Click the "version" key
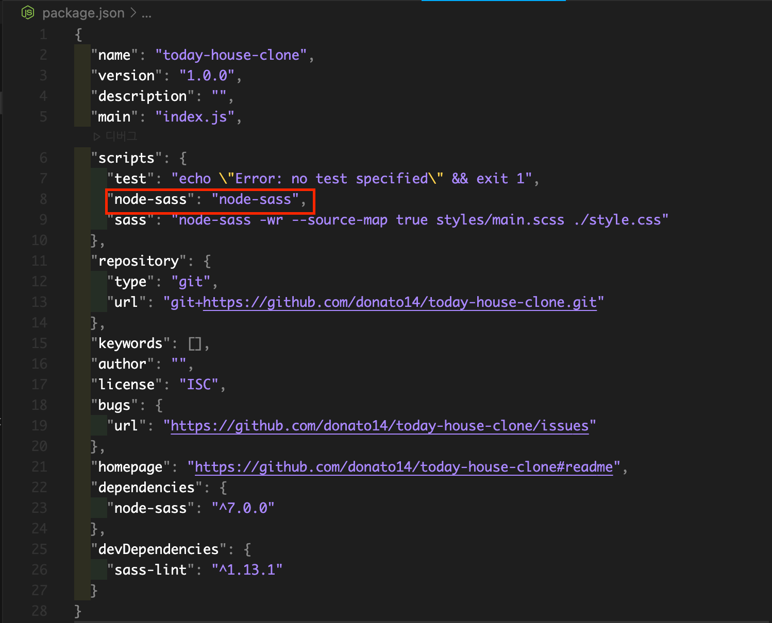 (x=126, y=76)
